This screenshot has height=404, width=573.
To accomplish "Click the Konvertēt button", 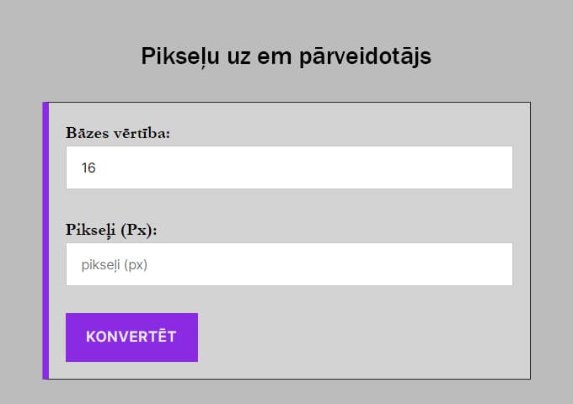I will (131, 337).
